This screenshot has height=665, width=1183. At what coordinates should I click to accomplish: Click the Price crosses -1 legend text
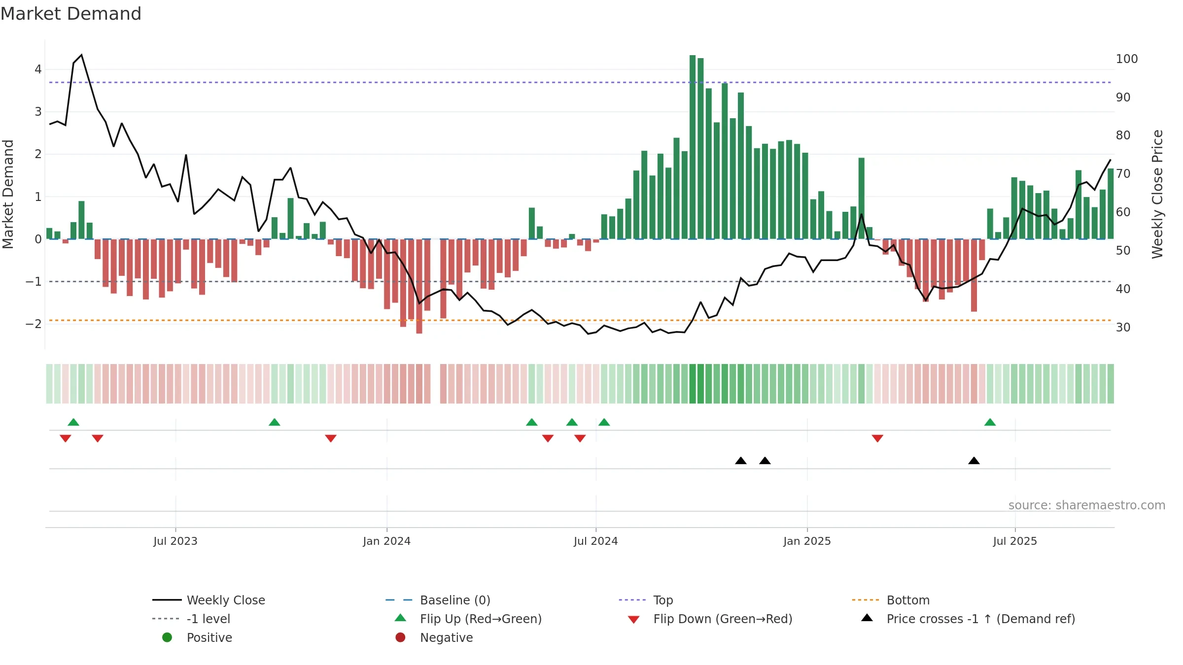[x=981, y=619]
